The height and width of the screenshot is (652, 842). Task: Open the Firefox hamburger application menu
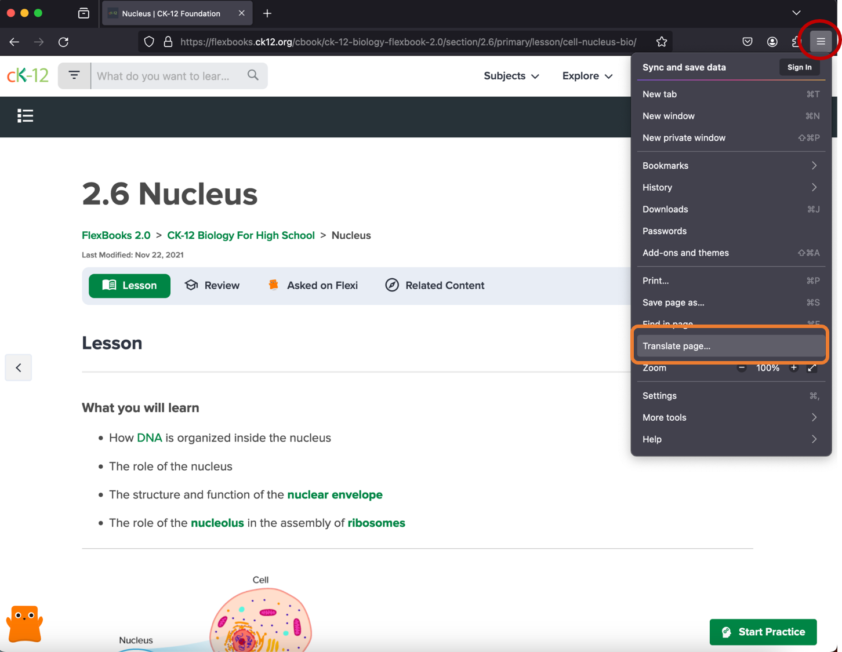821,41
